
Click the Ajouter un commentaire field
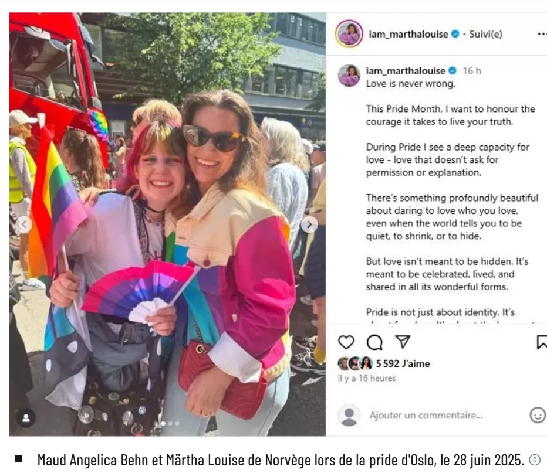coord(426,415)
